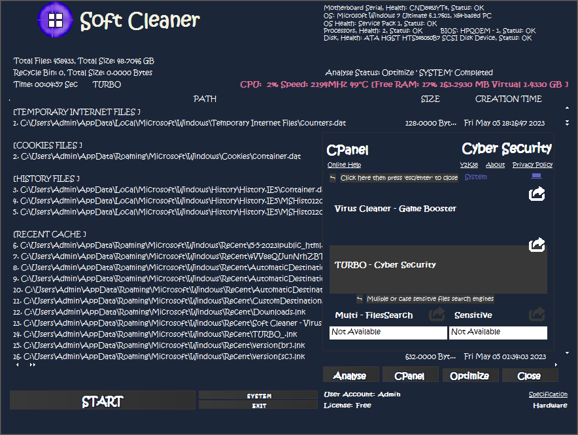Click the down arrow at the list's bottom right
This screenshot has width=578, height=435.
point(567,353)
